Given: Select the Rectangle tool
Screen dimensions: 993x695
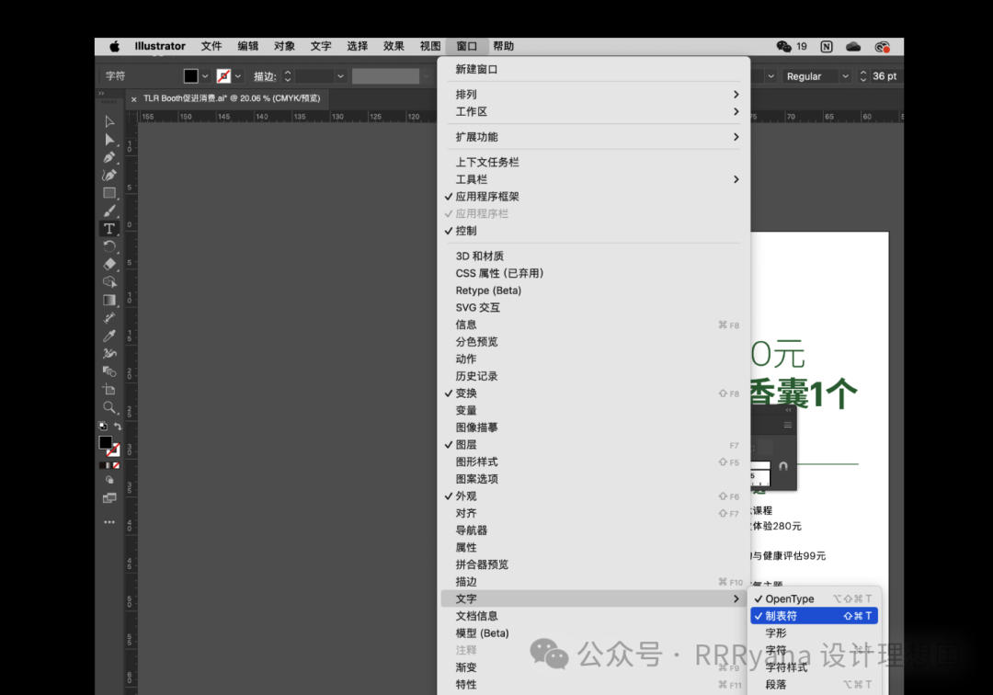Looking at the screenshot, I should (x=109, y=193).
